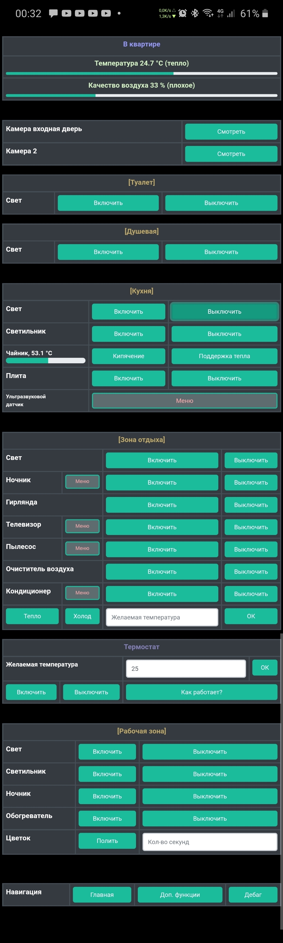Open the ultrasonic sensor Меню

[x=185, y=400]
